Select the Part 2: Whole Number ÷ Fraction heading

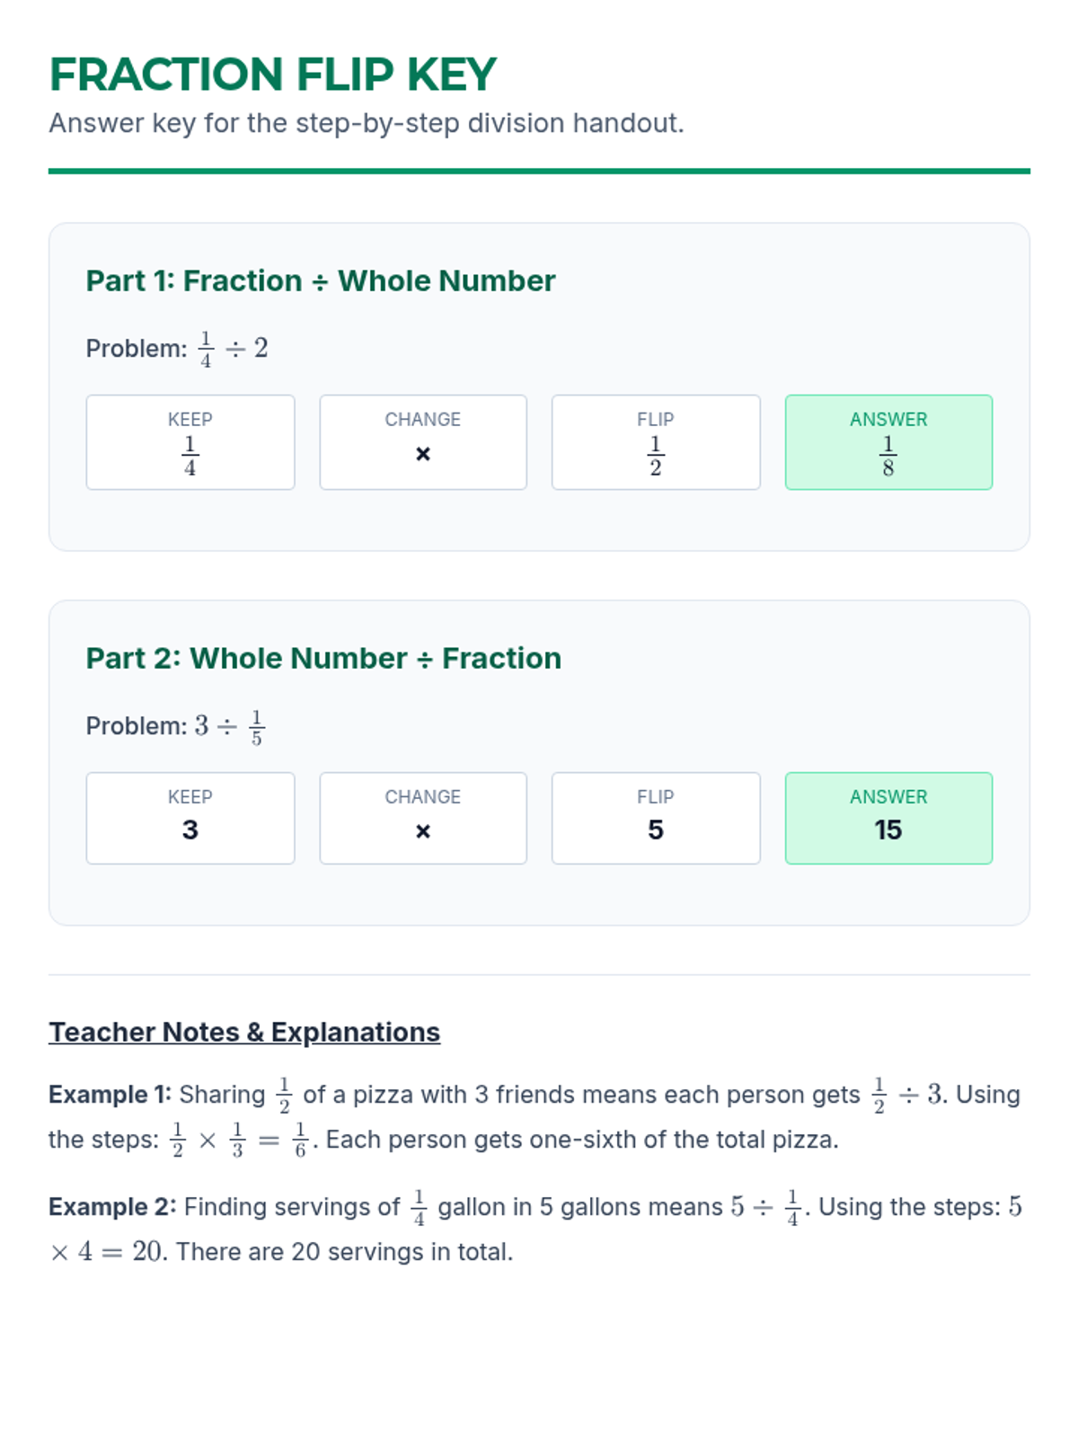pyautogui.click(x=323, y=659)
